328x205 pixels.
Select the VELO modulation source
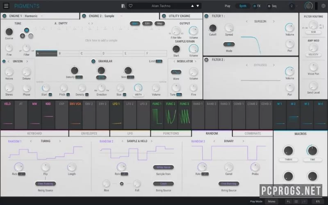click(7, 115)
